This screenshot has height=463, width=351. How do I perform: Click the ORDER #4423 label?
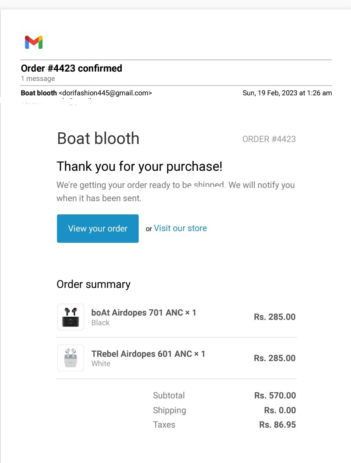point(269,139)
